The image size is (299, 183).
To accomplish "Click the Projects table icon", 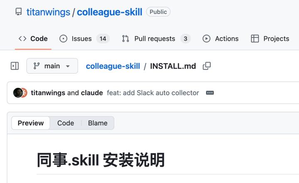I will pos(255,39).
